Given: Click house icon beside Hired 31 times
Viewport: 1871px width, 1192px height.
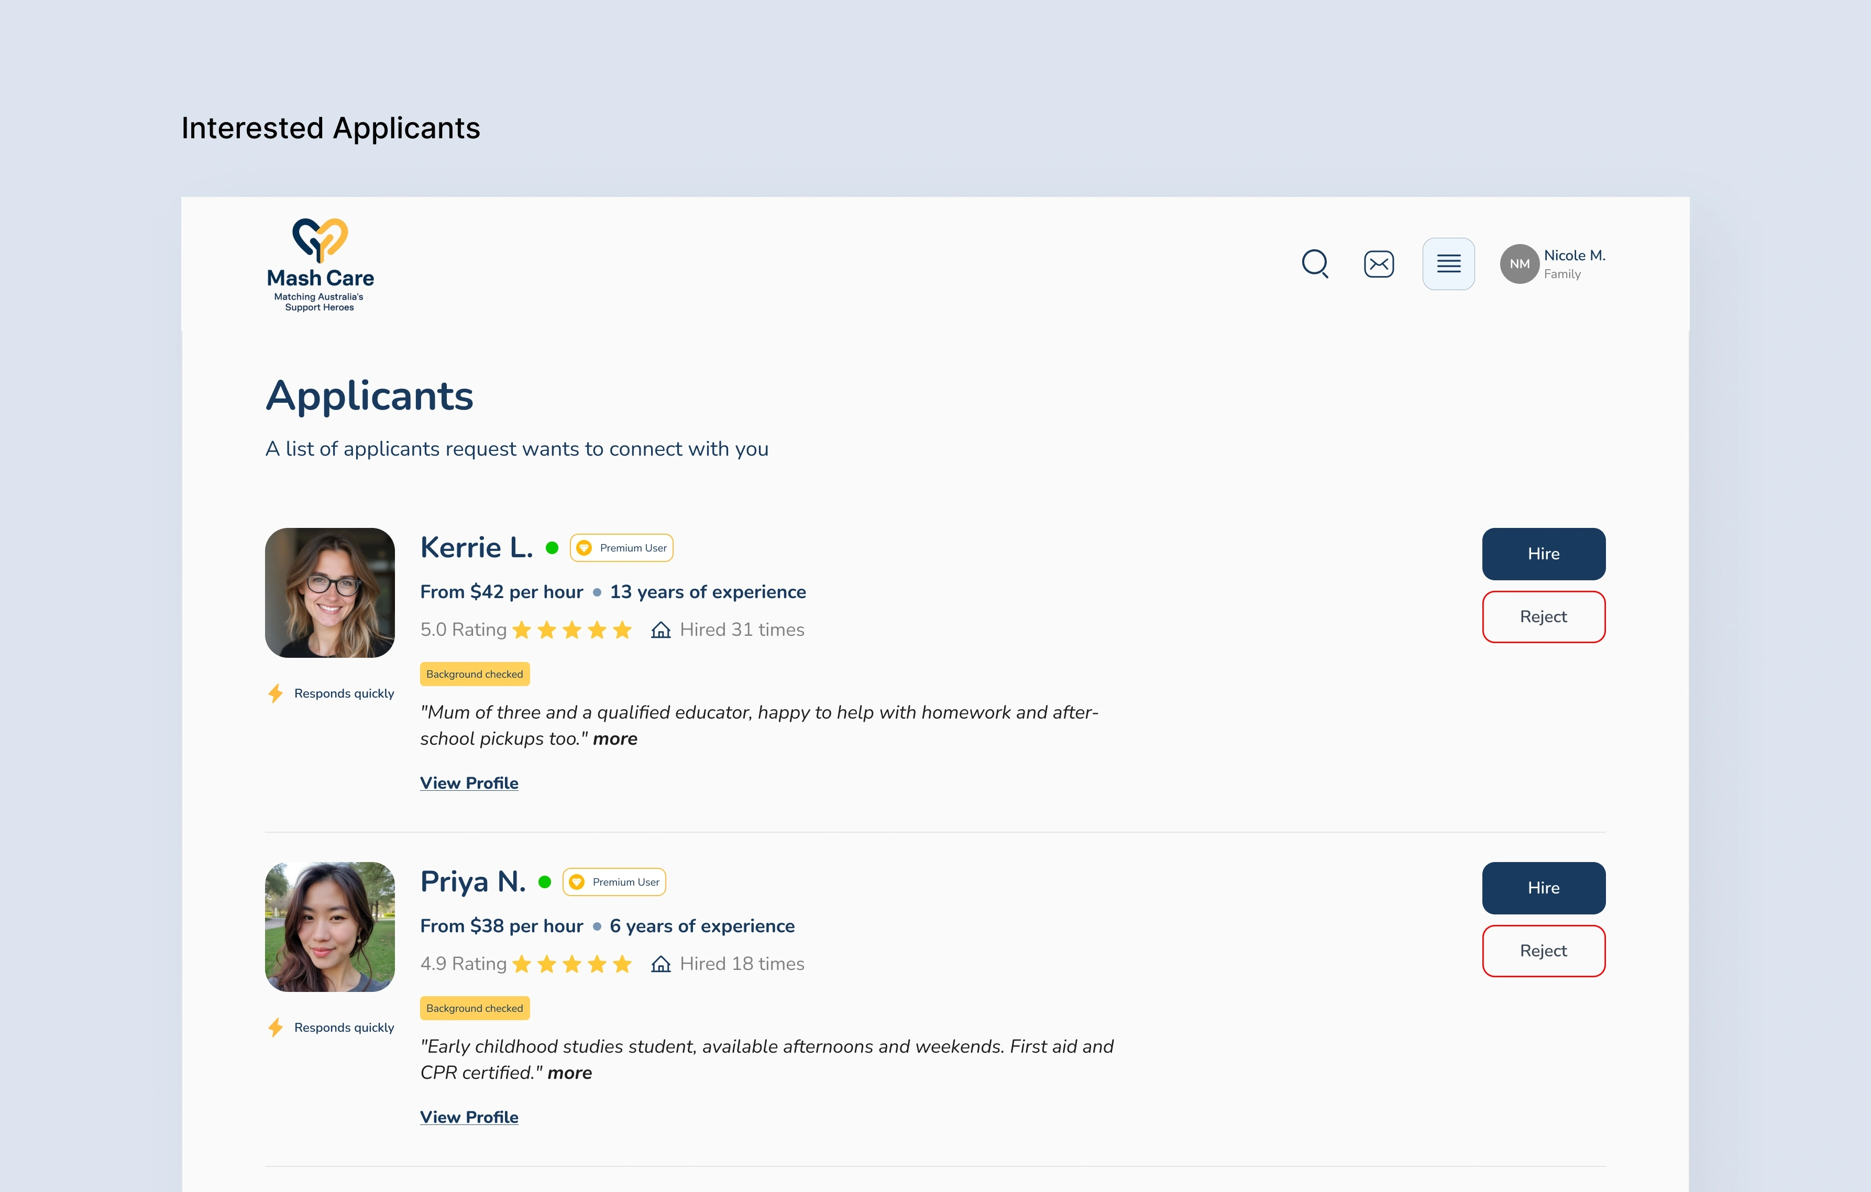Looking at the screenshot, I should 661,630.
